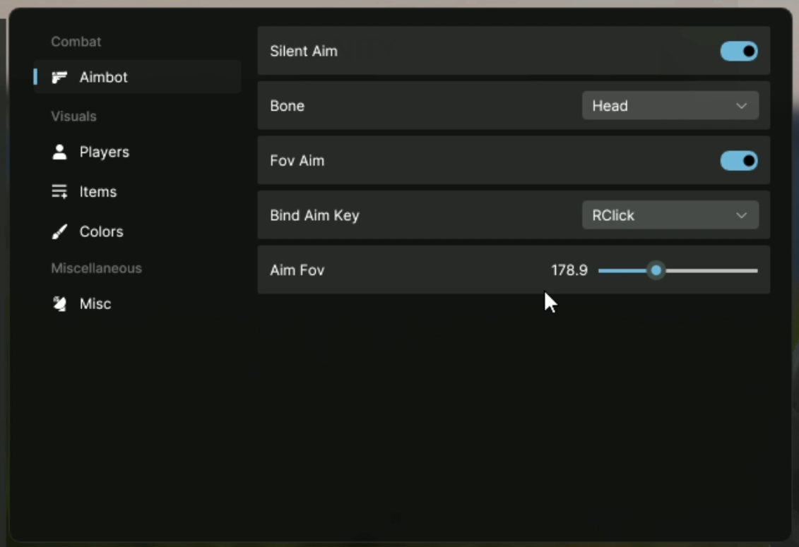This screenshot has height=547, width=799.
Task: Click the chevron arrow in the Bone dropdown
Action: 741,106
